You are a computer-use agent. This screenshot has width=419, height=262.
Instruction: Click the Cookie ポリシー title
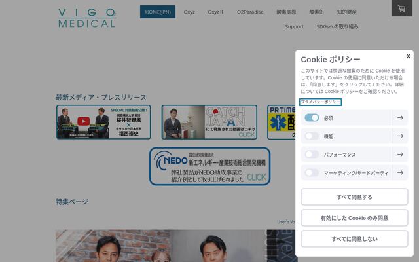point(331,60)
